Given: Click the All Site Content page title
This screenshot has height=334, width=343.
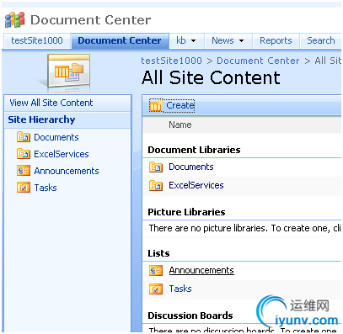Looking at the screenshot, I should click(x=211, y=77).
